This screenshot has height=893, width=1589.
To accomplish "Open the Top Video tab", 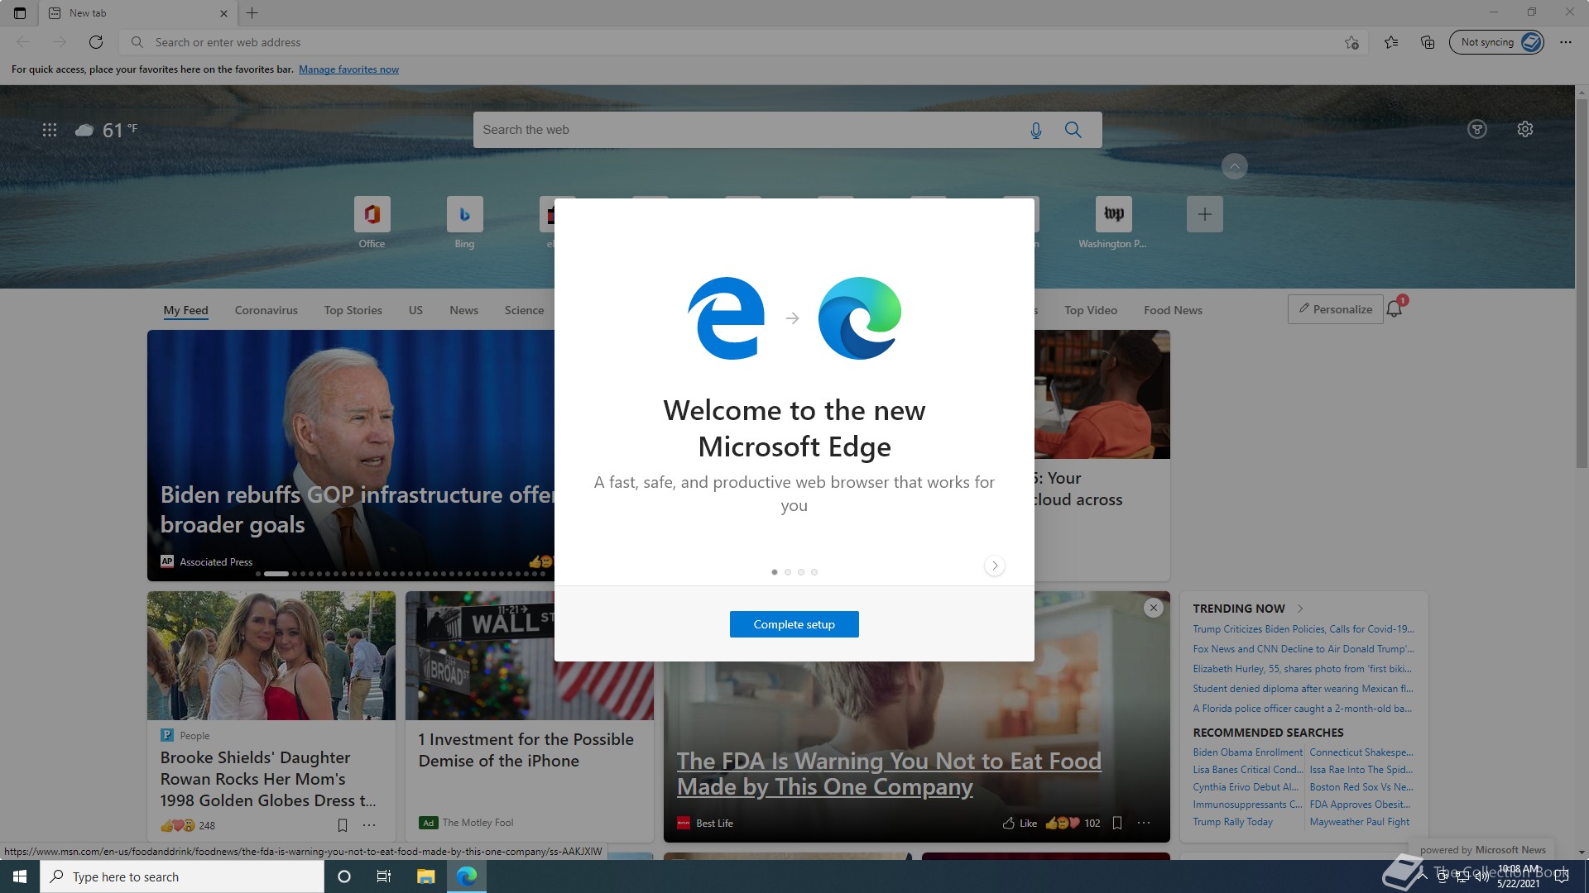I will (1091, 310).
